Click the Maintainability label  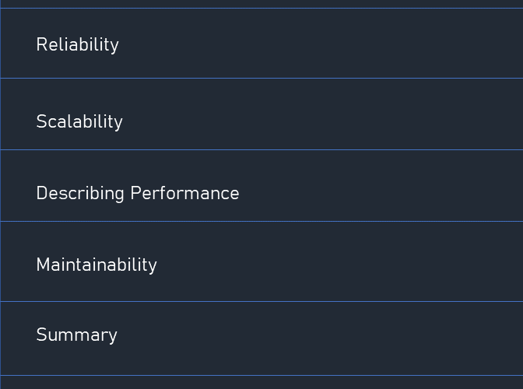point(97,265)
